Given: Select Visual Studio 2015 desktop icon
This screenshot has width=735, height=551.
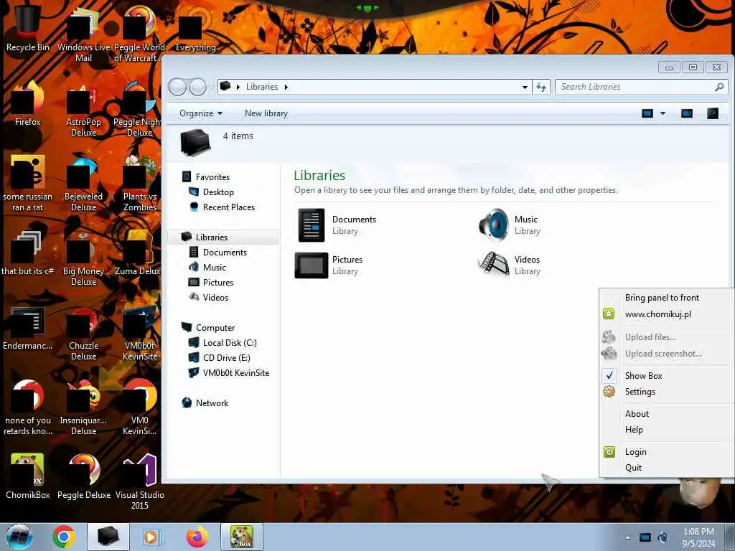Looking at the screenshot, I should point(140,481).
